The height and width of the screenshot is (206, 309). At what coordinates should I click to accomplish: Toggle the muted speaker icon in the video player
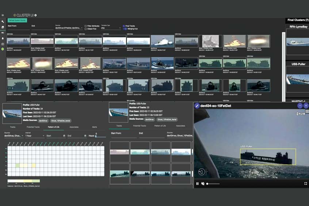tap(203, 184)
